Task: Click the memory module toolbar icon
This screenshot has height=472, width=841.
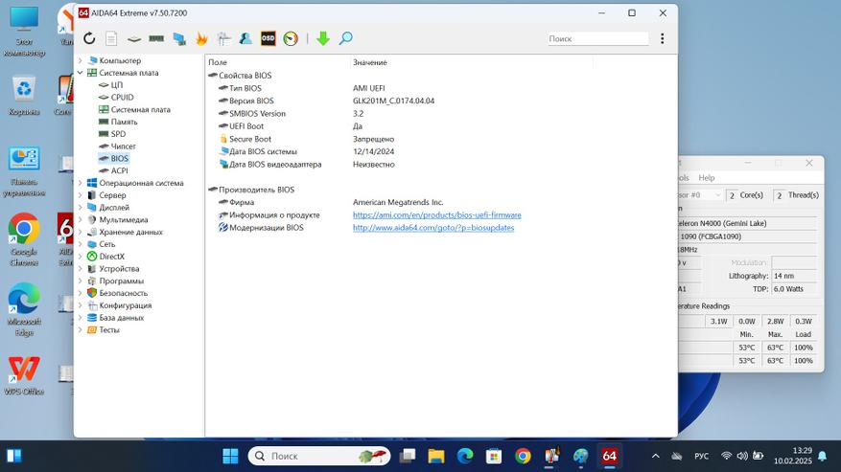Action: point(156,38)
